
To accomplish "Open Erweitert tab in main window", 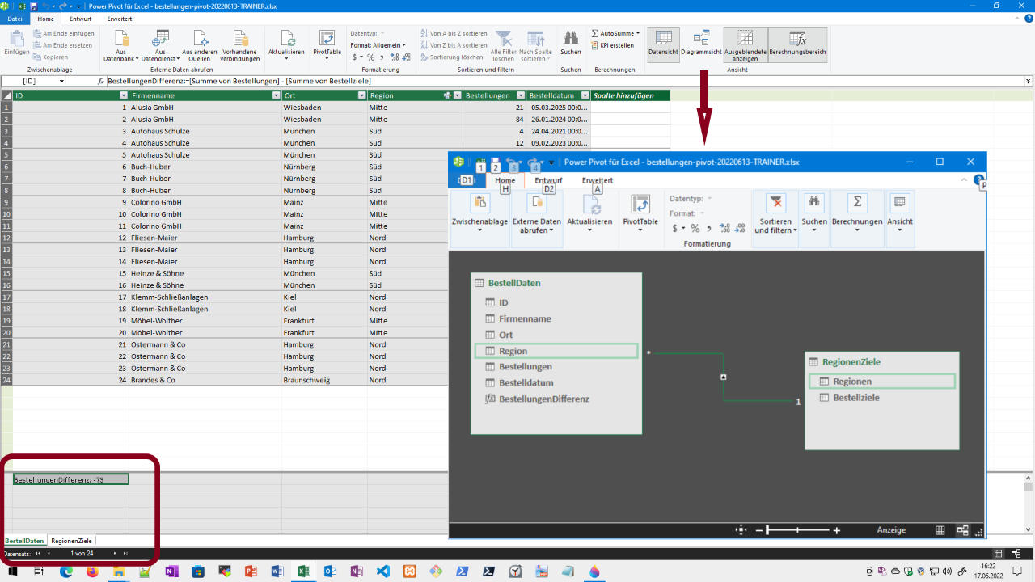I will coord(119,18).
